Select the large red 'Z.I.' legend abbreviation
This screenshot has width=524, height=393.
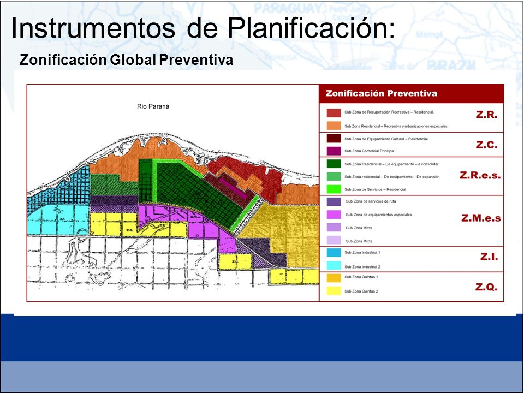(489, 257)
